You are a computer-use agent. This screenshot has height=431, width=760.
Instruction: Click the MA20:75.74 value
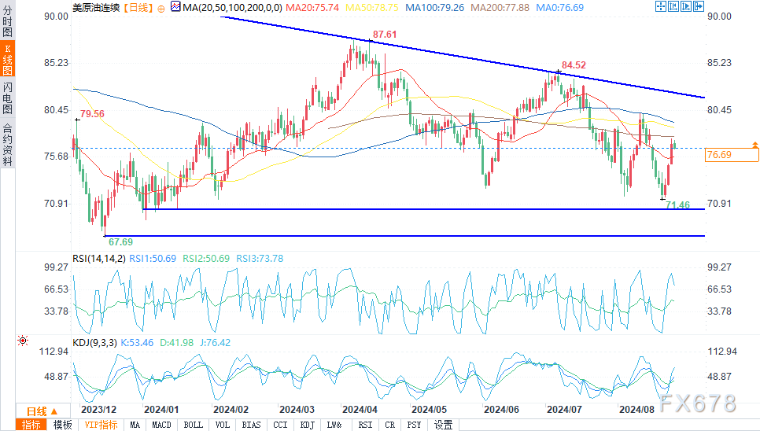[312, 8]
